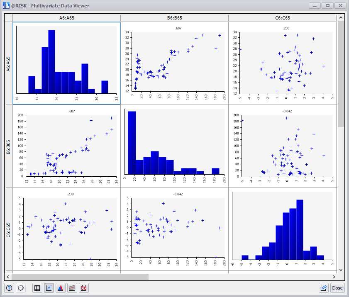This screenshot has width=349, height=297.
Task: Show the distribution curve chart view
Action: 60,287
